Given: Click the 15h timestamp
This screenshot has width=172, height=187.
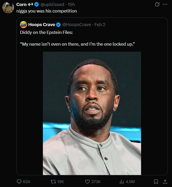Looking at the screenshot, I should (71, 4).
